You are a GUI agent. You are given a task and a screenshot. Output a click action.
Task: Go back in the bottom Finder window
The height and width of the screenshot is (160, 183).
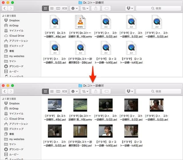(5, 91)
